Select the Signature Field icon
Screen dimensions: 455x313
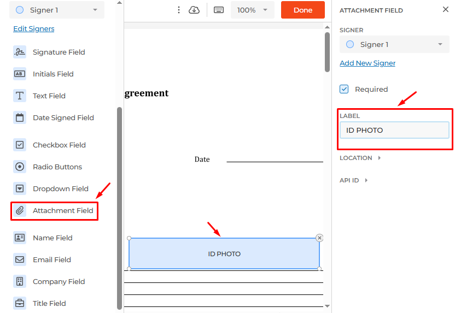20,52
